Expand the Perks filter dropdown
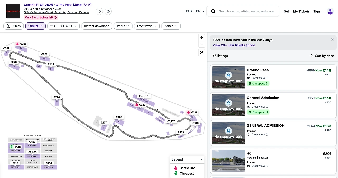The width and height of the screenshot is (338, 178). point(123,26)
